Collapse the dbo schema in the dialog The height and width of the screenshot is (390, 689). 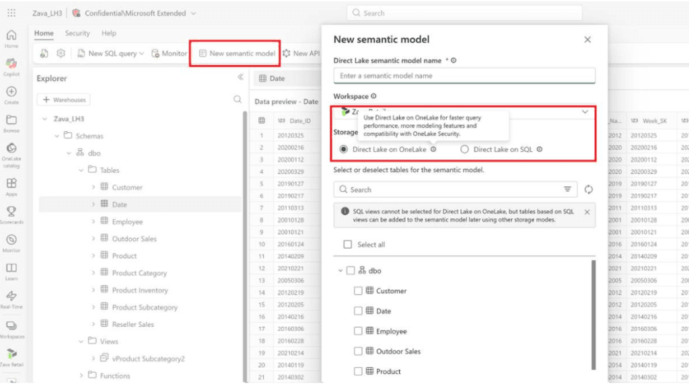pyautogui.click(x=339, y=271)
